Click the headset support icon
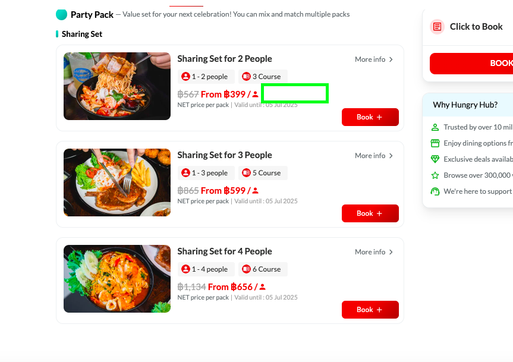The image size is (513, 362). coord(435,191)
